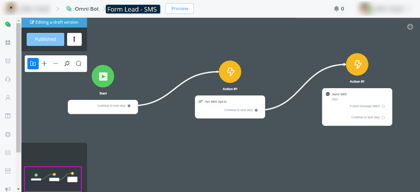Click the Set SMS Opt-In icon
Image resolution: width=420 pixels, height=192 pixels.
coord(201,102)
